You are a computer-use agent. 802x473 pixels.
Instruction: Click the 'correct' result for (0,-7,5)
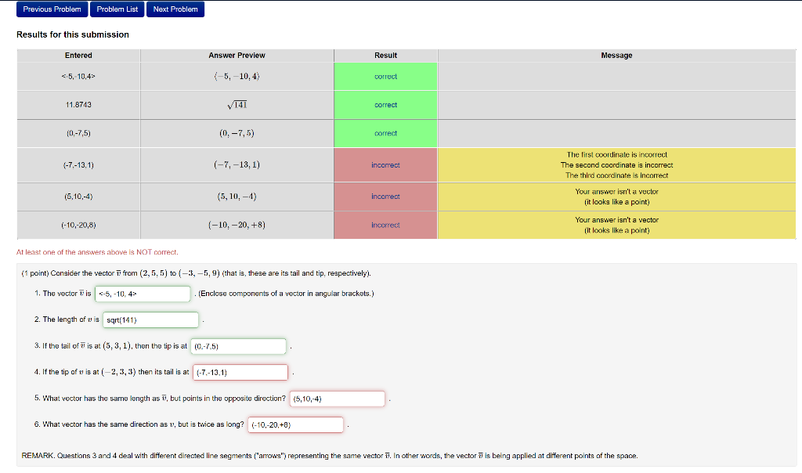tap(385, 133)
